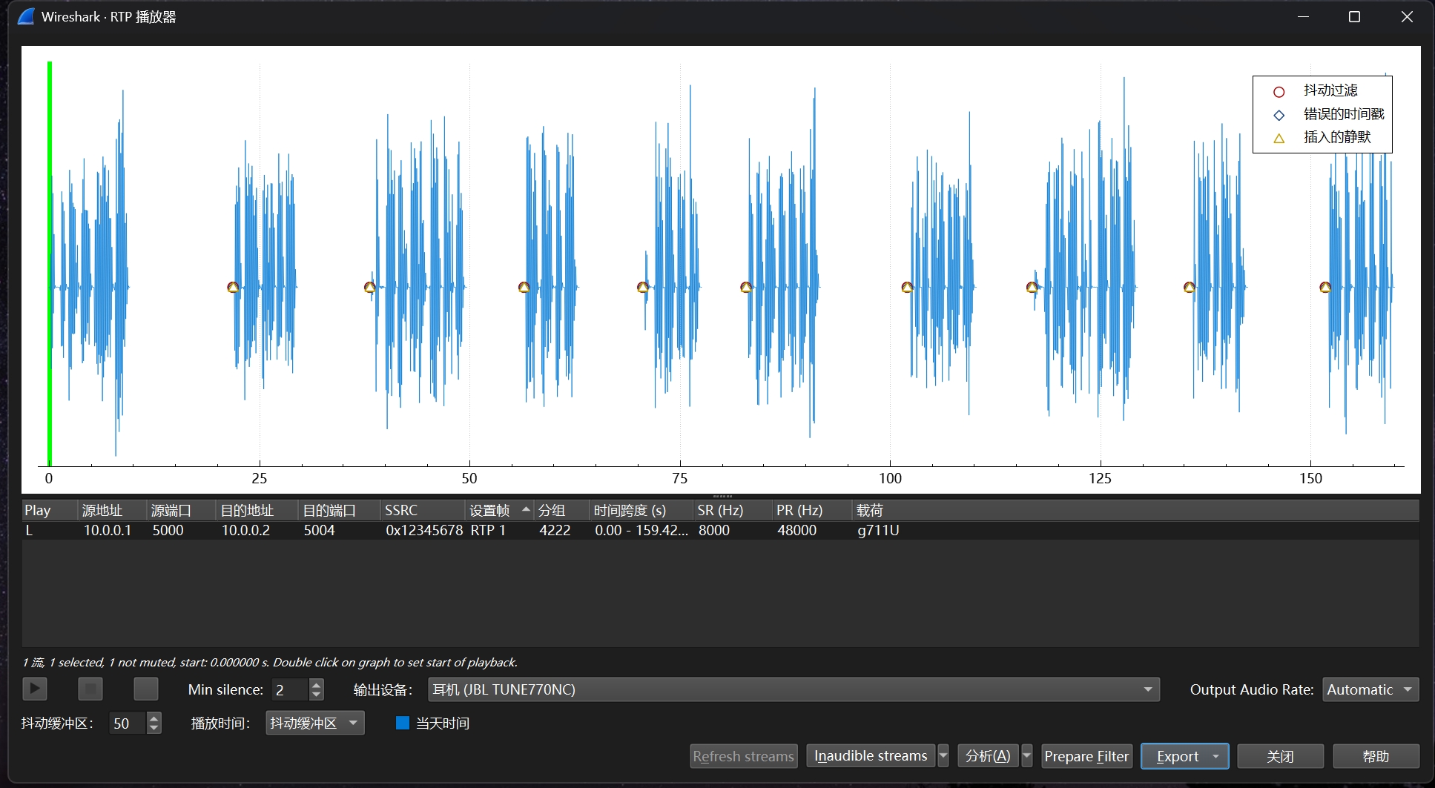Screen dimensions: 1435x788
Task: Click jitter filter circle in the legend
Action: tap(1279, 92)
